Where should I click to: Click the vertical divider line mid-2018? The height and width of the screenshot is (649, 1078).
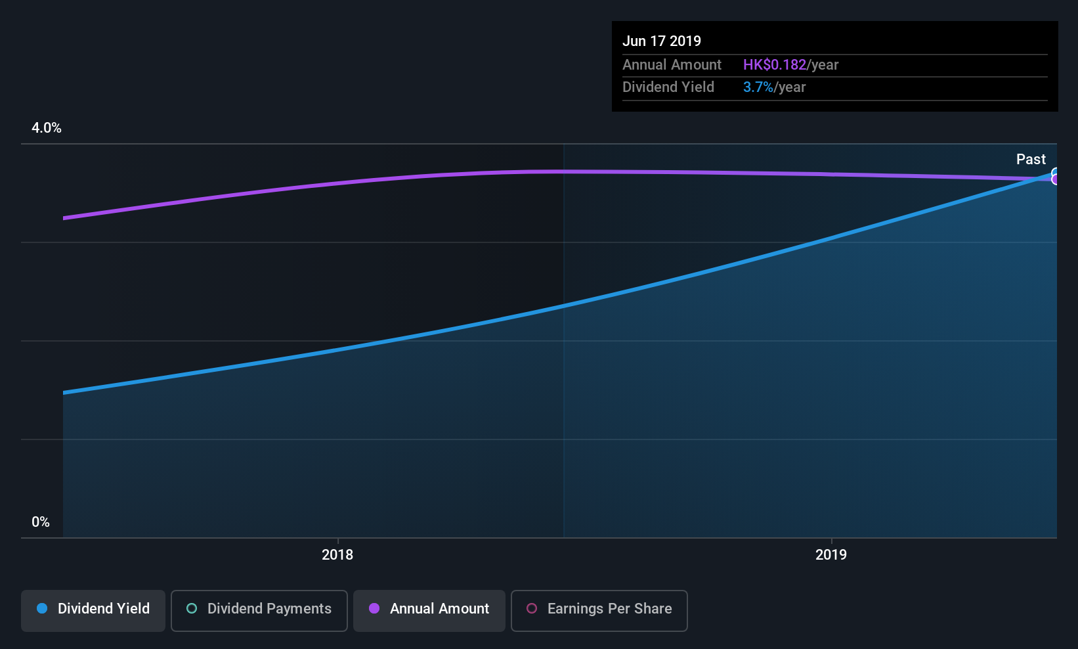click(x=563, y=340)
